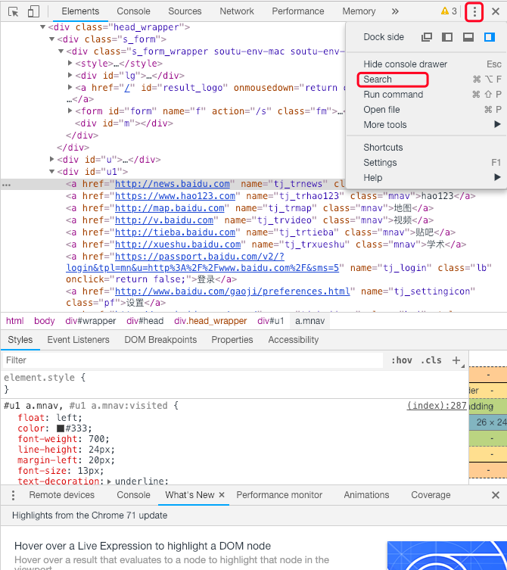This screenshot has width=507, height=570.
Task: Expand the text-decoration shorthand property
Action: click(109, 481)
